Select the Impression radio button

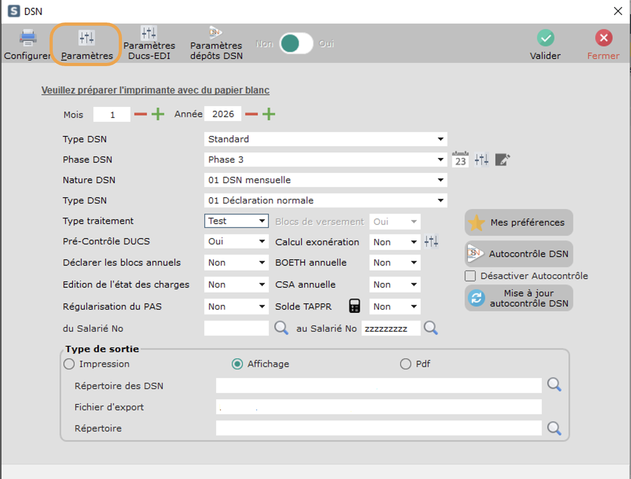pyautogui.click(x=69, y=364)
